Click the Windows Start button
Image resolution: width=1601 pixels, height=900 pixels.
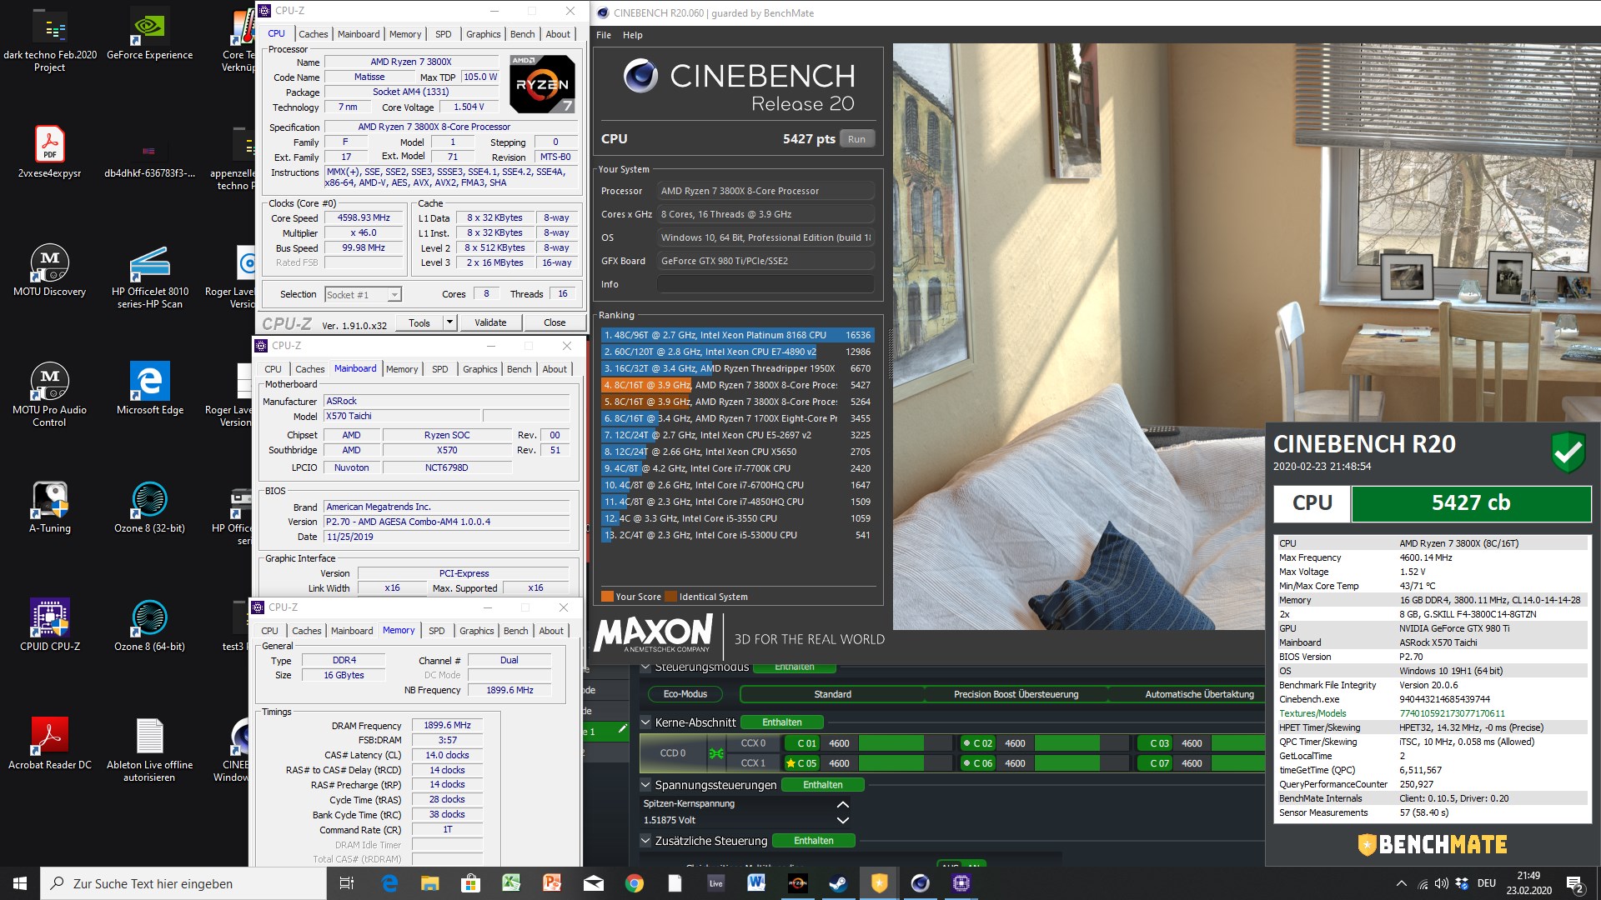point(20,883)
